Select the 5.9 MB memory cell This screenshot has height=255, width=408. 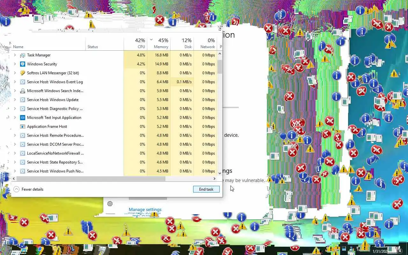click(x=159, y=91)
